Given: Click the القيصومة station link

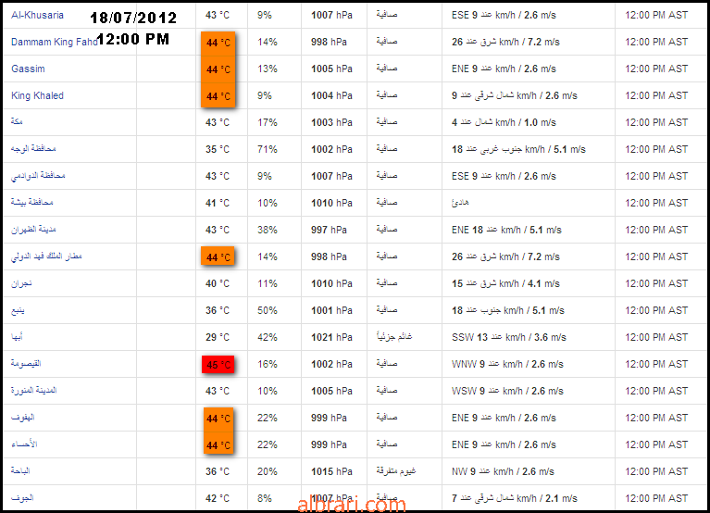Looking at the screenshot, I should (x=26, y=363).
